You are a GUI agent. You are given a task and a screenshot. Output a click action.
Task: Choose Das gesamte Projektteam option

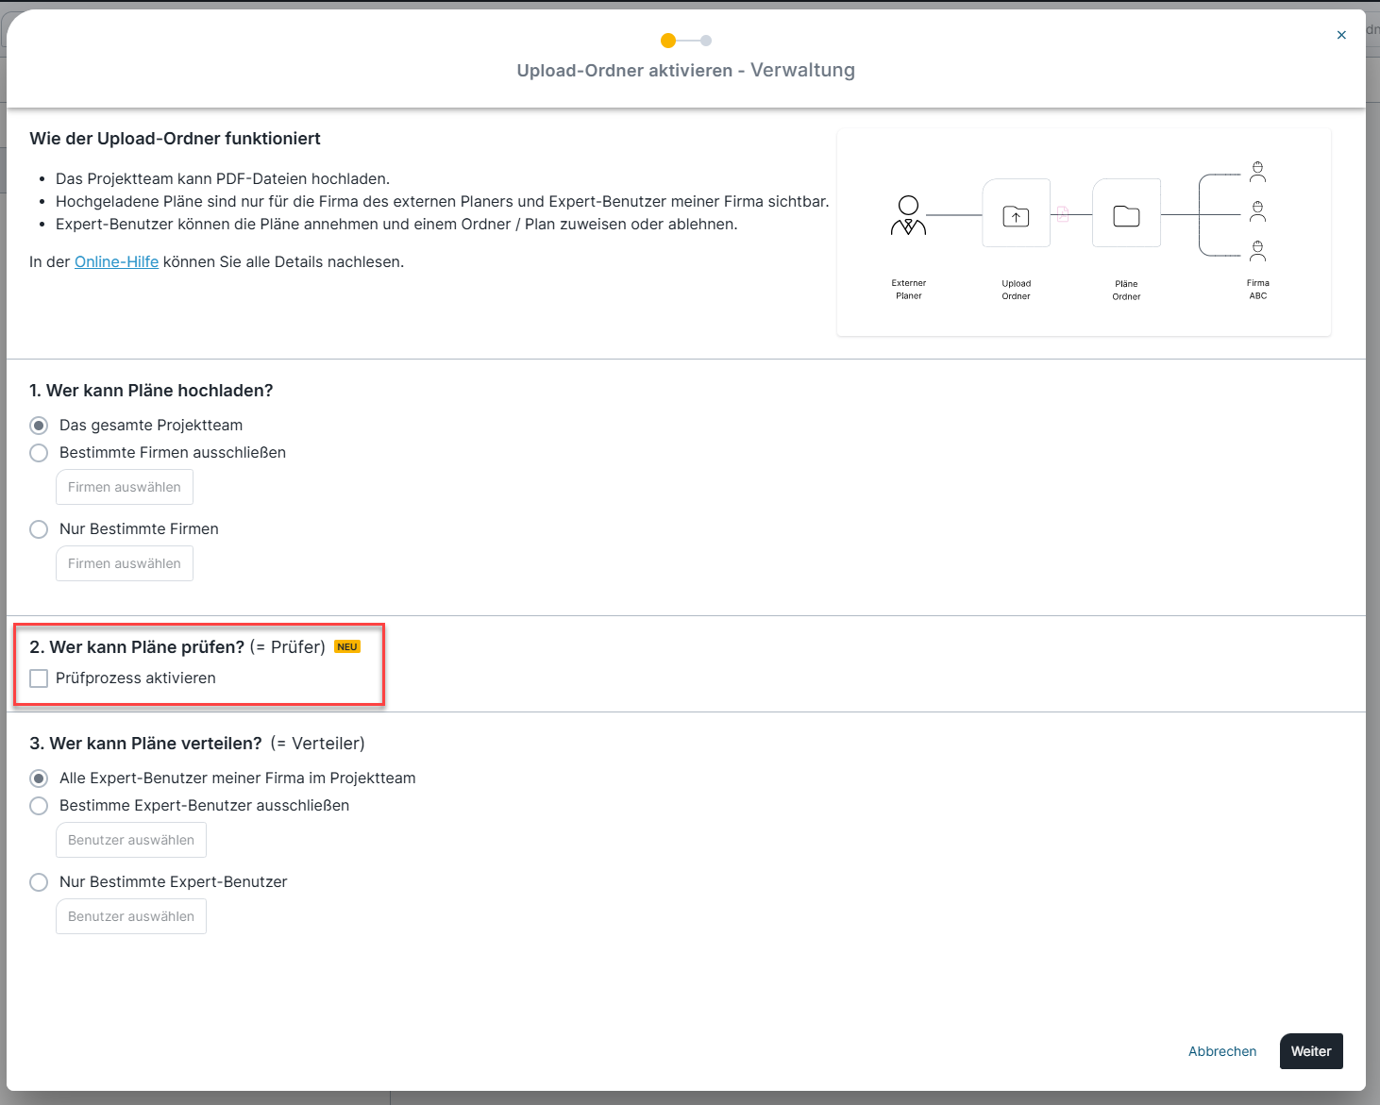tap(39, 426)
